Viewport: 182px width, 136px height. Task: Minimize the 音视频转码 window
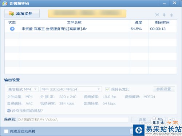[x=164, y=3]
